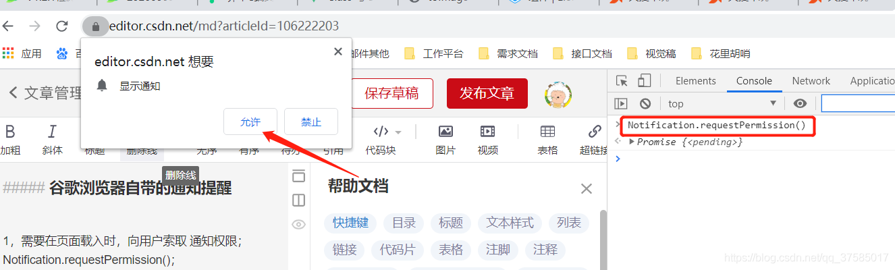Clear the console with the clear icon
This screenshot has height=270, width=895.
pyautogui.click(x=645, y=104)
